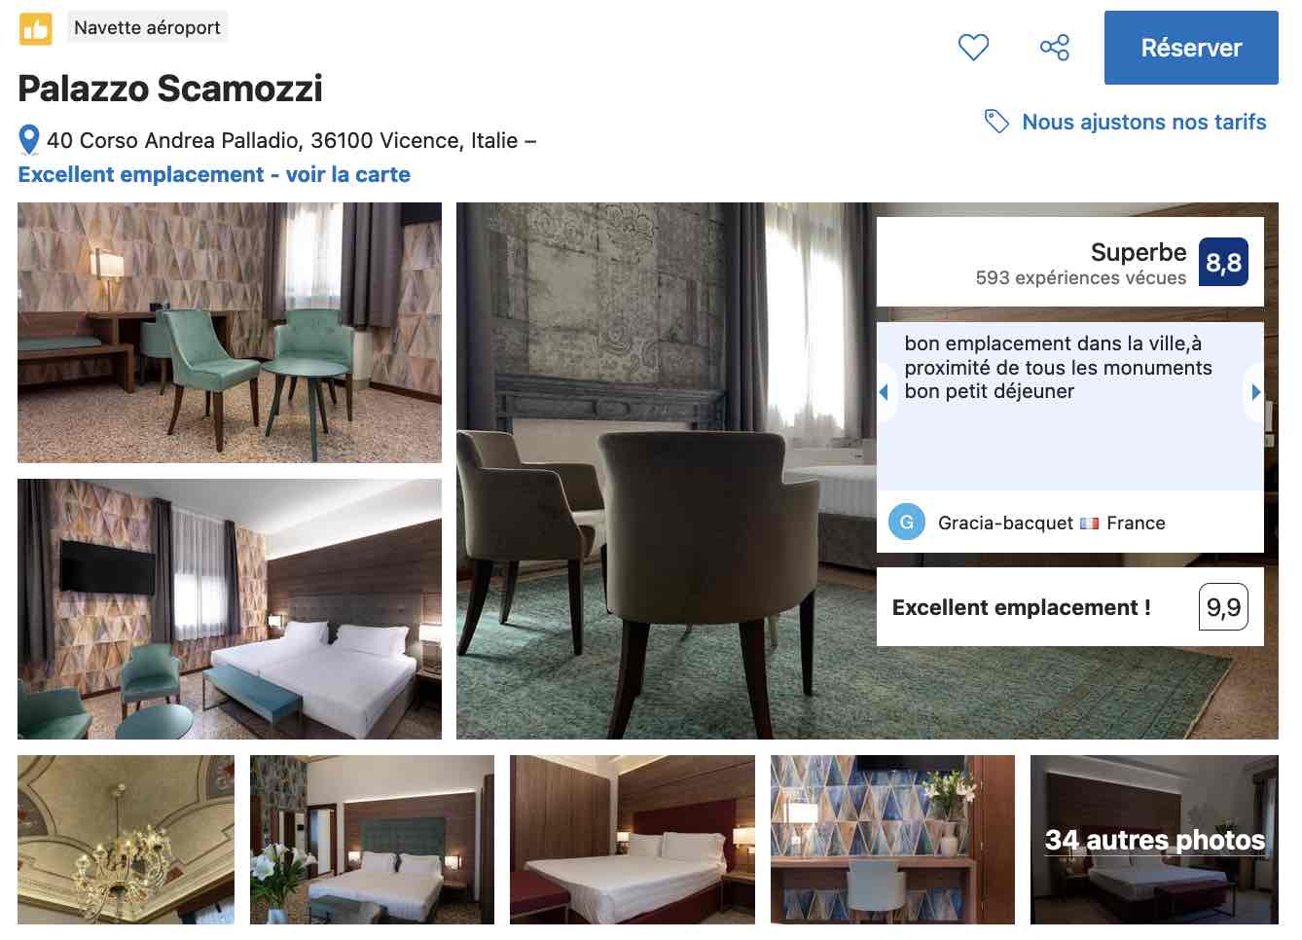Image resolution: width=1302 pixels, height=940 pixels.
Task: Click the yellow thumbs-up badge icon
Action: click(x=36, y=28)
